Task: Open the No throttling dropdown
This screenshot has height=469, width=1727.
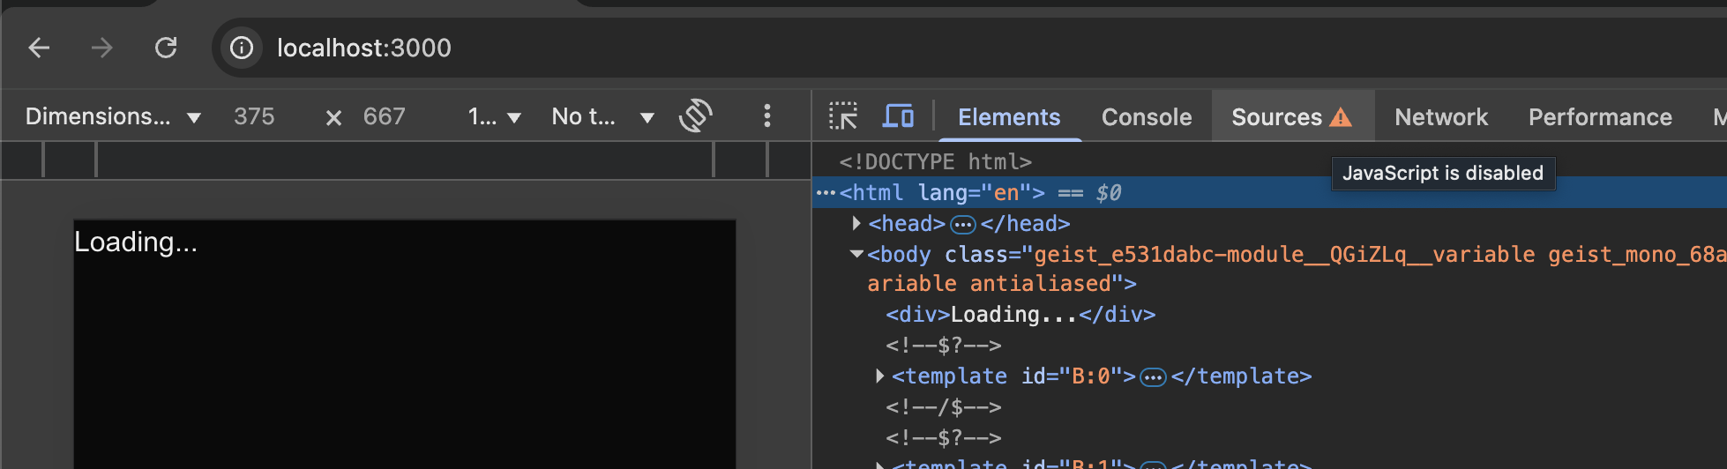Action: pyautogui.click(x=602, y=116)
